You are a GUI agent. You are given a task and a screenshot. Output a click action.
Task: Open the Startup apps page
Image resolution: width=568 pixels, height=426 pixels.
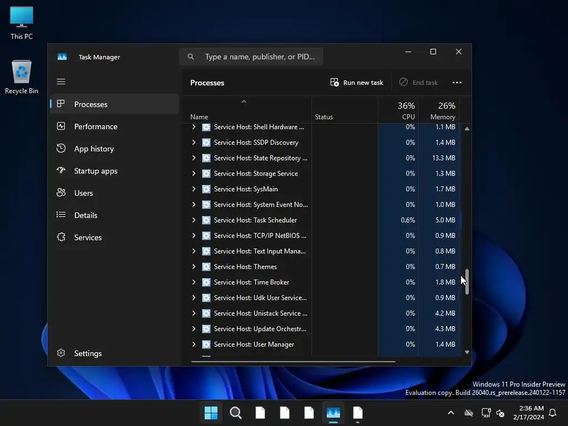pos(114,171)
